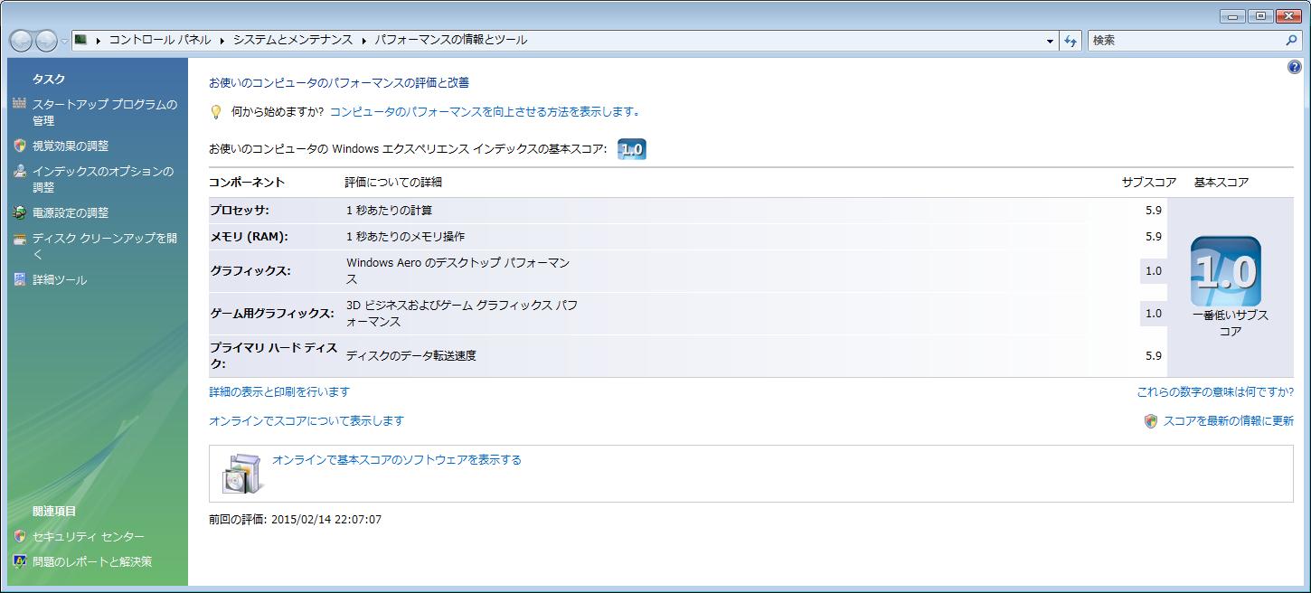Click the 前回の評価 date text
The width and height of the screenshot is (1311, 593).
pos(295,520)
